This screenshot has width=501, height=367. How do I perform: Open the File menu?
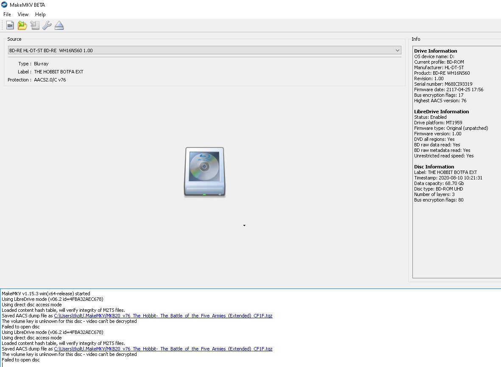point(7,14)
